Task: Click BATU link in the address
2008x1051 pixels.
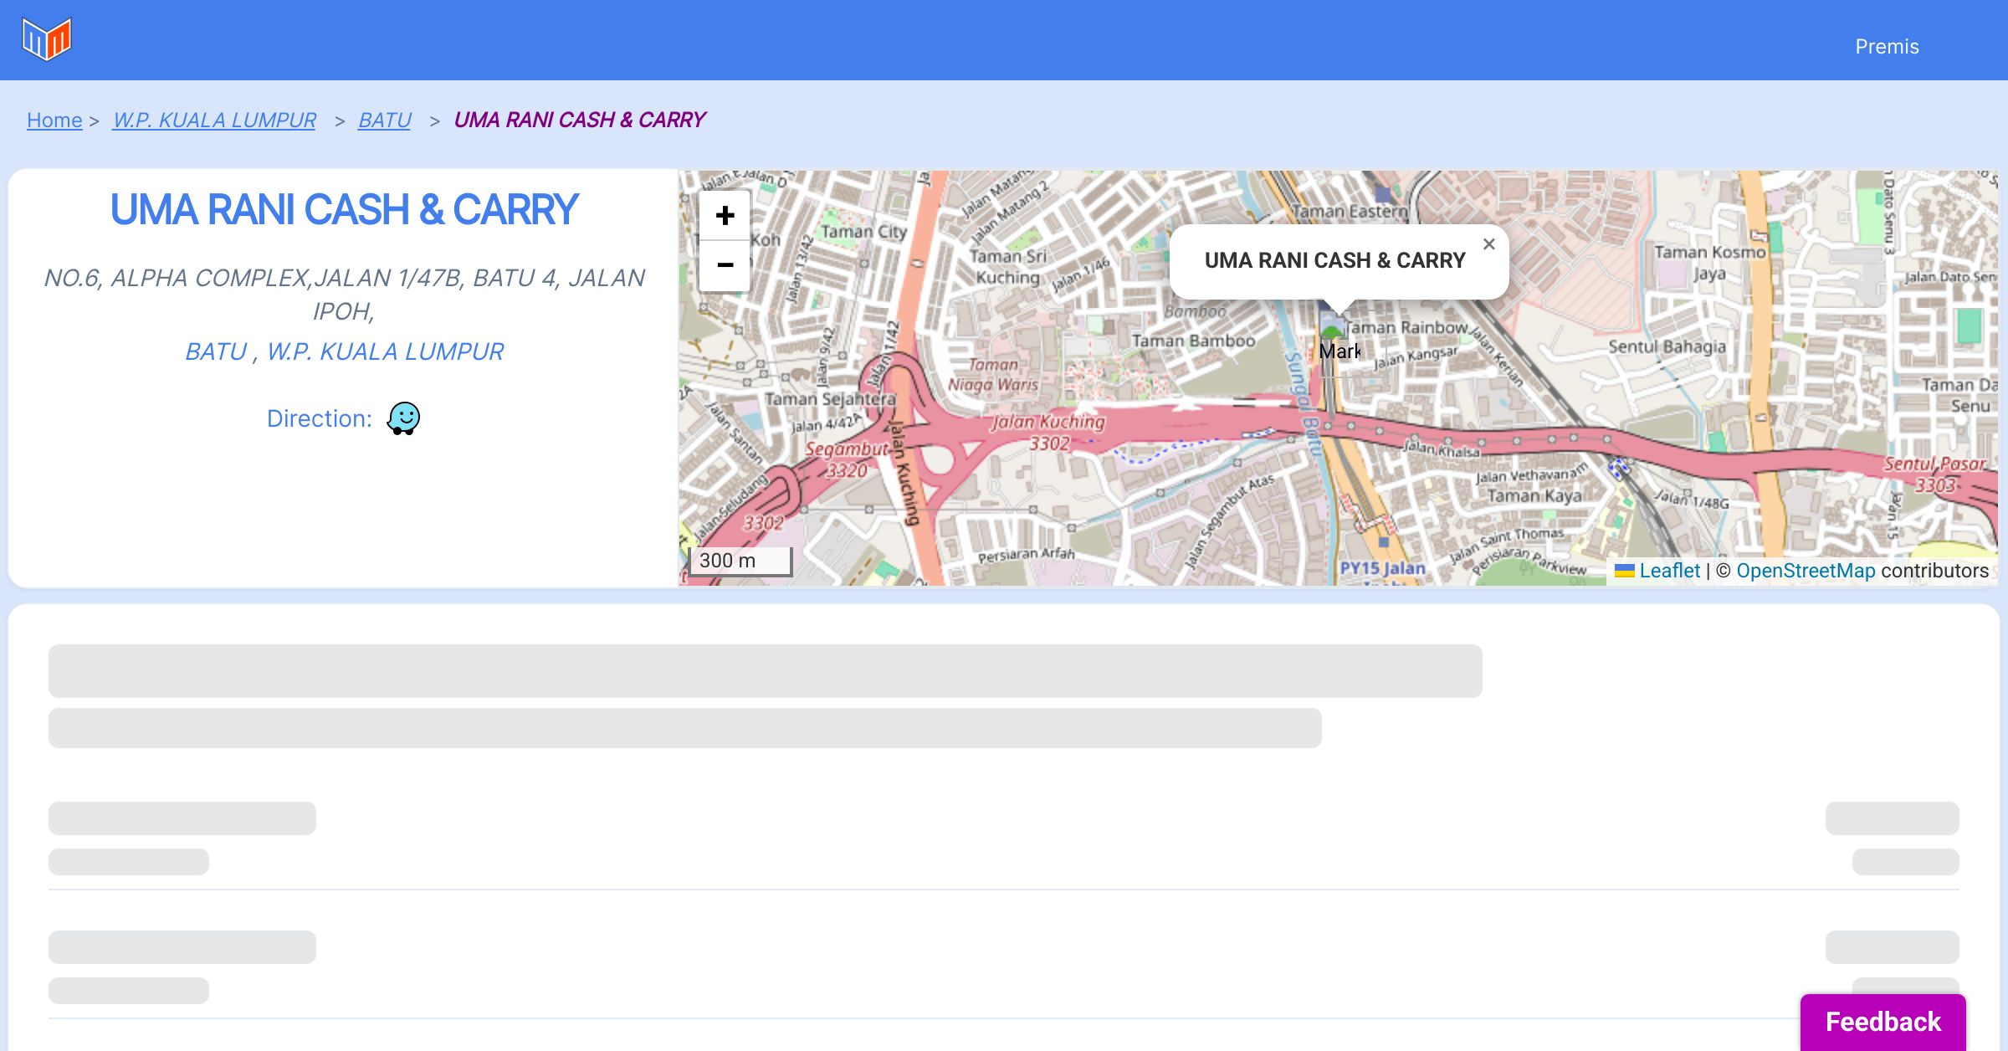Action: pyautogui.click(x=216, y=351)
